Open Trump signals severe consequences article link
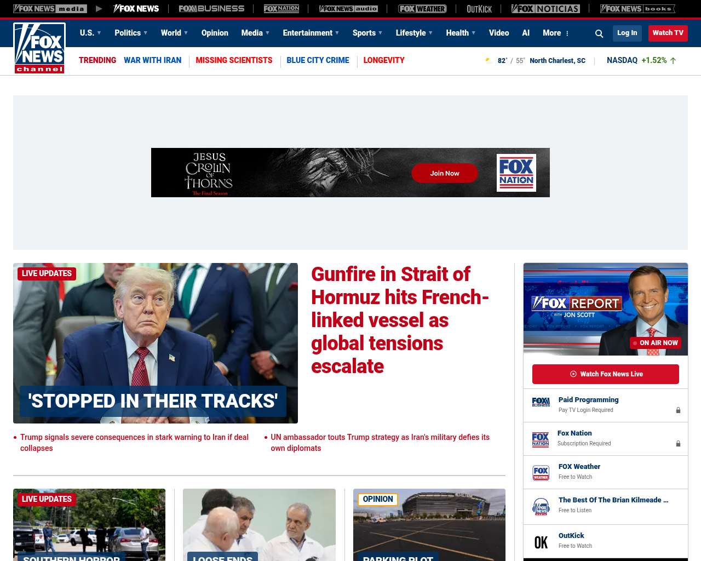 tap(134, 443)
